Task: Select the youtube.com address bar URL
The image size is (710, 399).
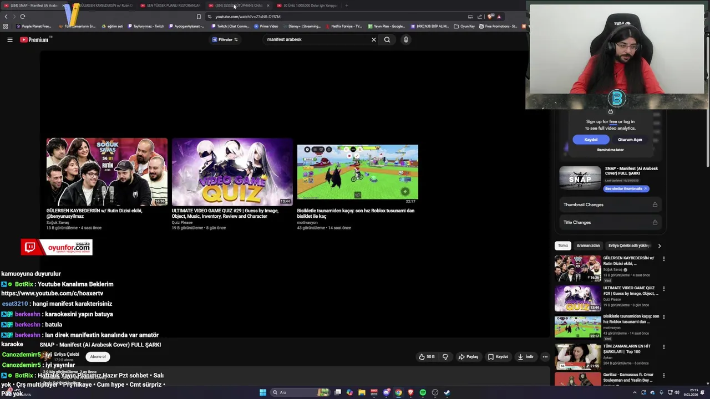Action: coord(247,17)
